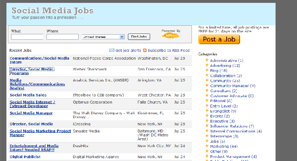Open the Digital Publicist job
This screenshot has width=297, height=161.
pos(25,157)
